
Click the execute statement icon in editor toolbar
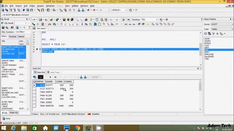click(34, 24)
